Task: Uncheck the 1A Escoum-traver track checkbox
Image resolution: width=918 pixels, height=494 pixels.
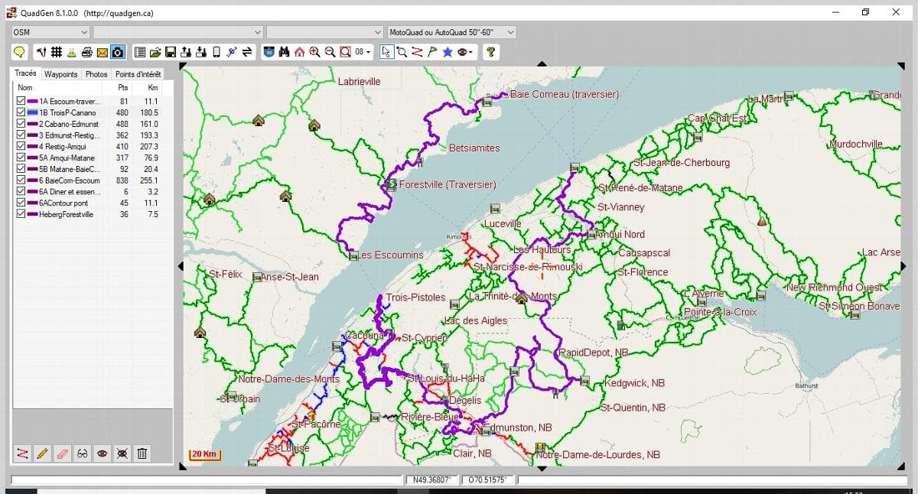Action: pyautogui.click(x=21, y=101)
